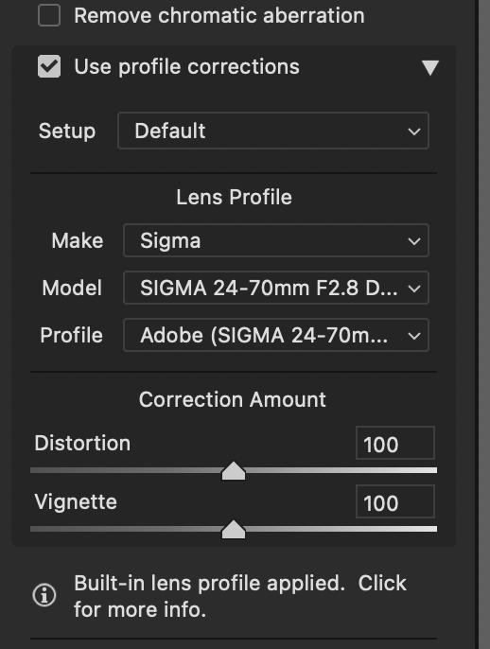Click the Distortion value input field
This screenshot has width=490, height=649.
point(395,444)
